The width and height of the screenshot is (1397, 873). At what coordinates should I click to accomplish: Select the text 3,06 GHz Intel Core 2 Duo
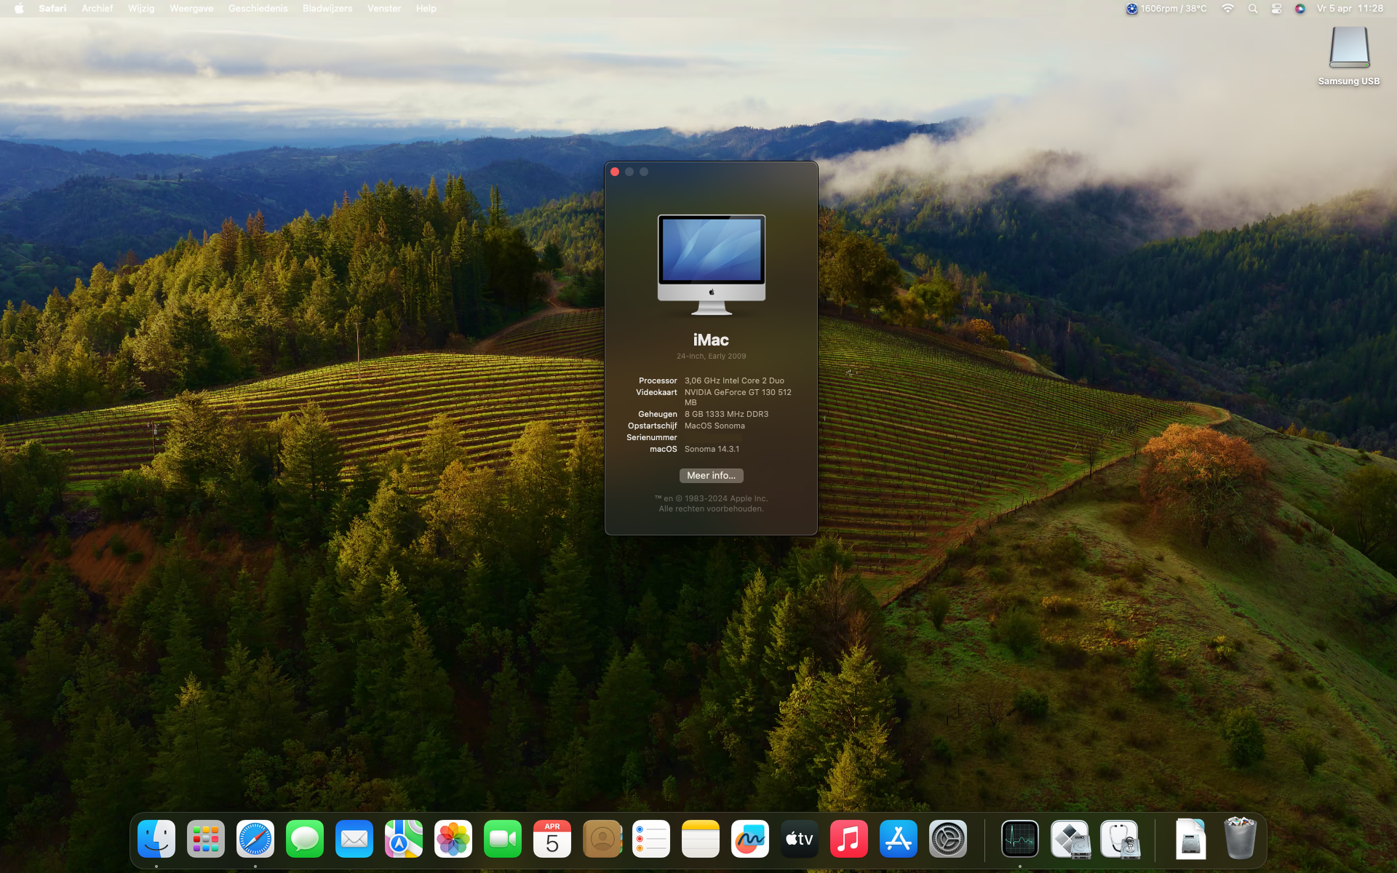pos(734,380)
